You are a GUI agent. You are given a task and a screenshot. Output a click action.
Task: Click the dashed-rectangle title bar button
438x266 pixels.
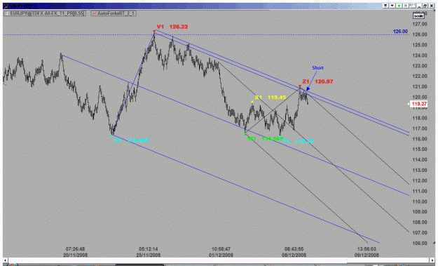[413, 6]
